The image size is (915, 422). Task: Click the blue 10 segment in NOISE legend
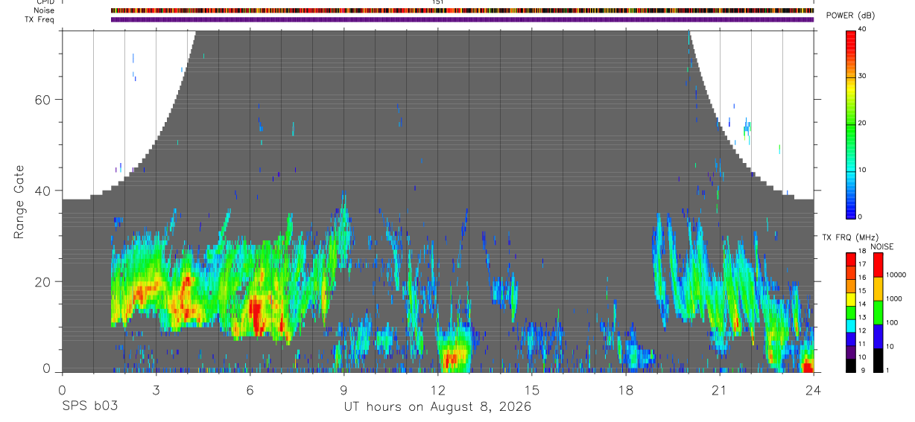878,336
